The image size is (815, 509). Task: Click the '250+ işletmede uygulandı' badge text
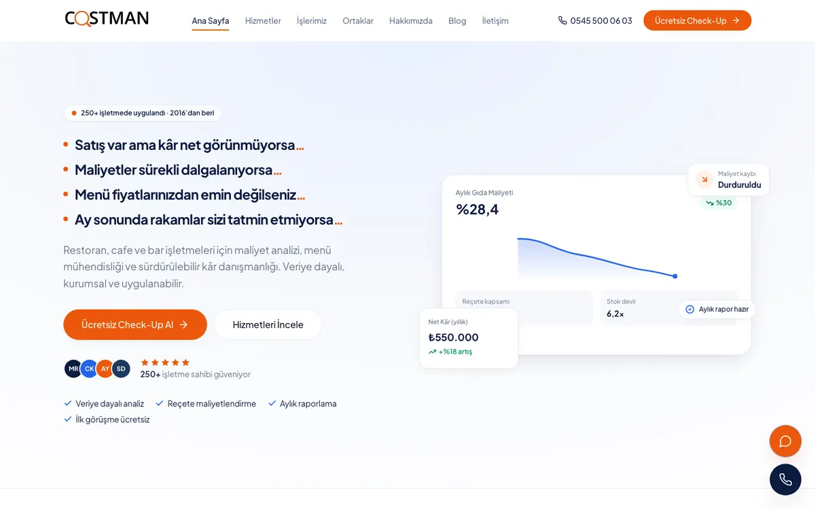point(147,113)
